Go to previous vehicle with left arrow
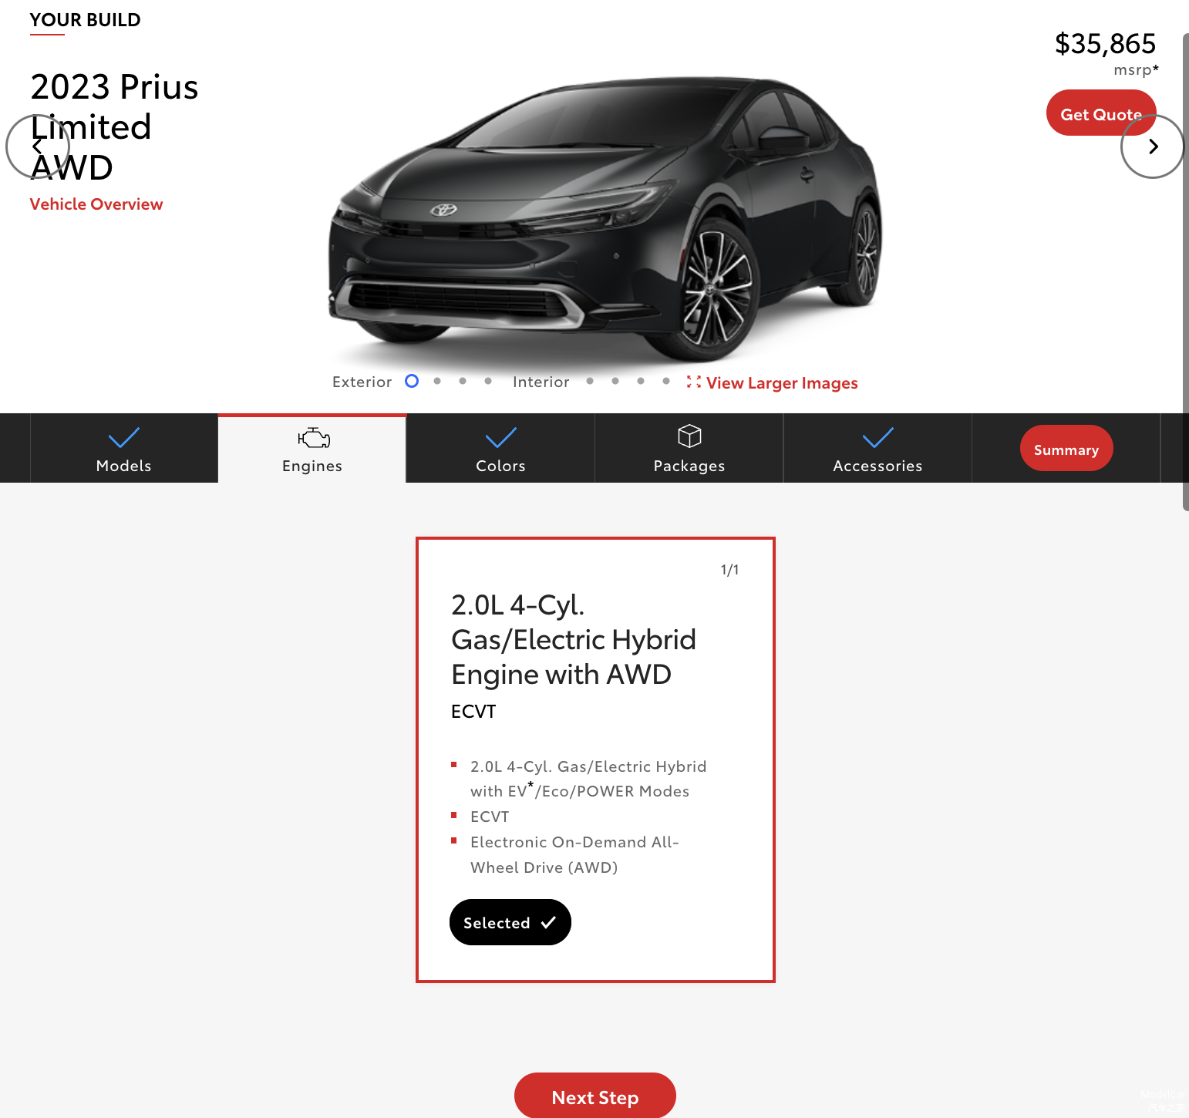 [38, 146]
